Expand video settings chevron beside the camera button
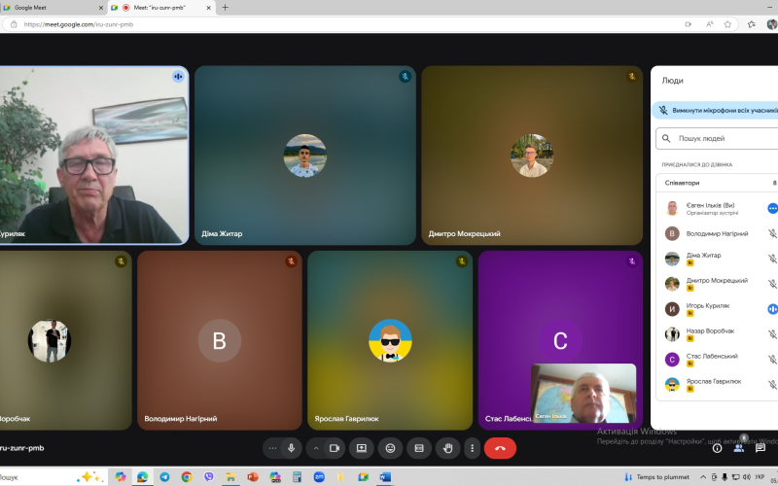778x486 pixels. [316, 448]
